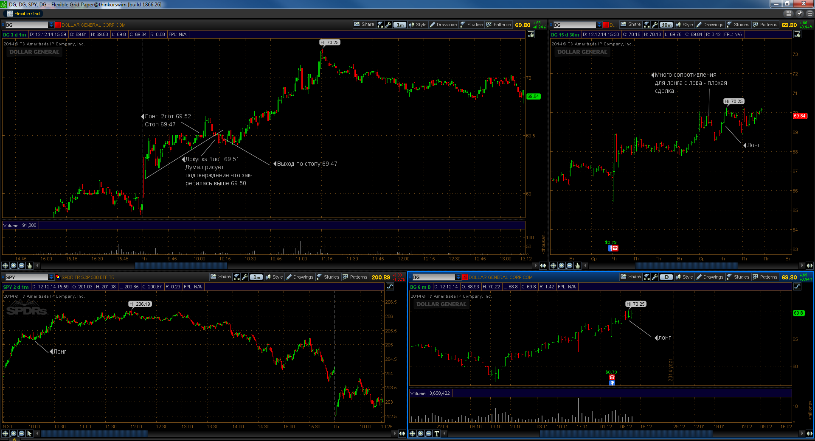The height and width of the screenshot is (441, 815).
Task: Click earnings phone icon on DG 30m chart
Action: pyautogui.click(x=615, y=248)
